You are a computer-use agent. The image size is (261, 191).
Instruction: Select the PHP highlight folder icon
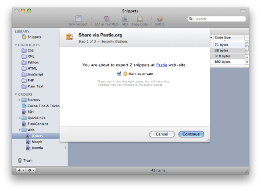tap(24, 81)
